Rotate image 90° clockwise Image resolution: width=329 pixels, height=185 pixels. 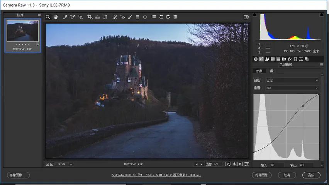pos(168,17)
